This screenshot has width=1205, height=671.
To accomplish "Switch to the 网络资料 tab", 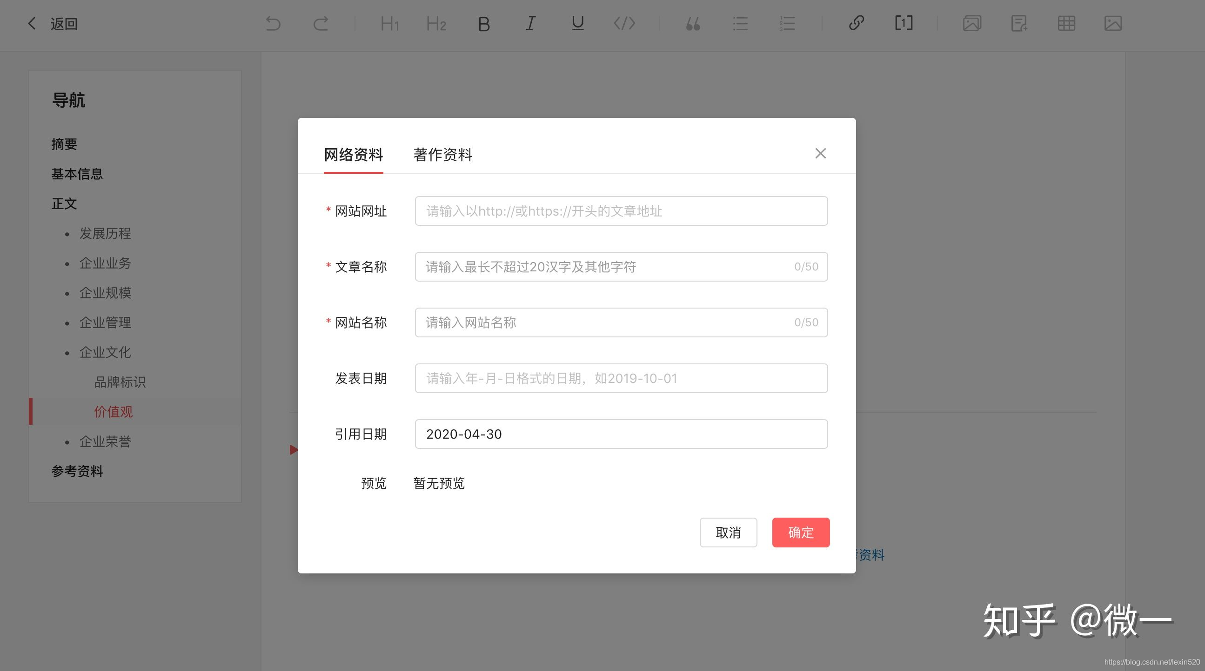I will 354,155.
